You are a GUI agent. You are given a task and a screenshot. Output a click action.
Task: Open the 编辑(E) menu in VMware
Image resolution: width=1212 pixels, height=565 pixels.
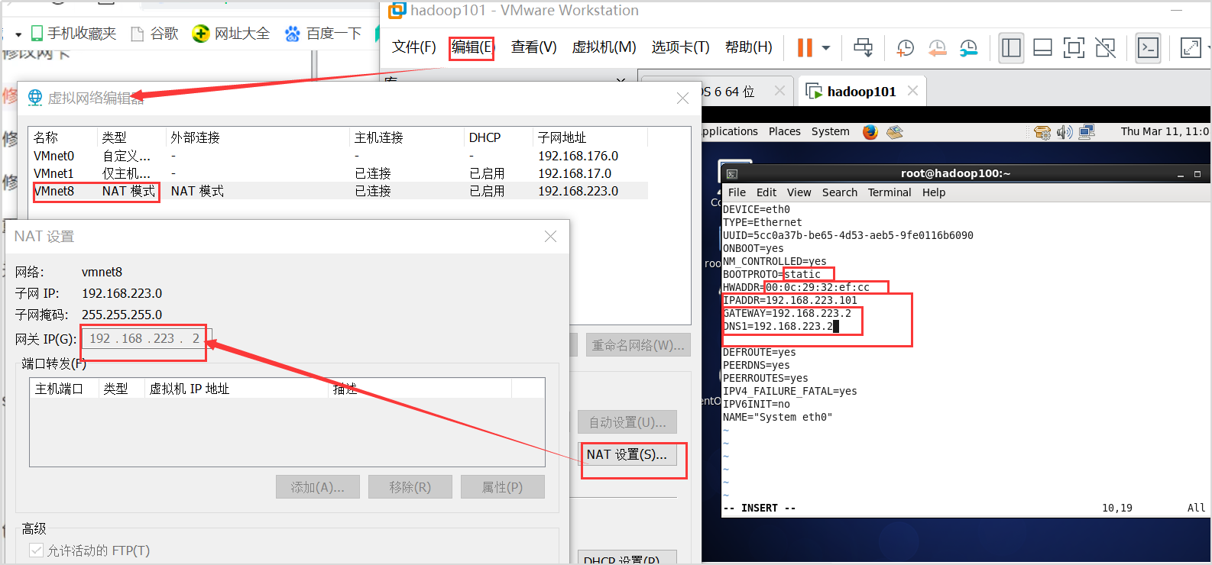tap(472, 47)
